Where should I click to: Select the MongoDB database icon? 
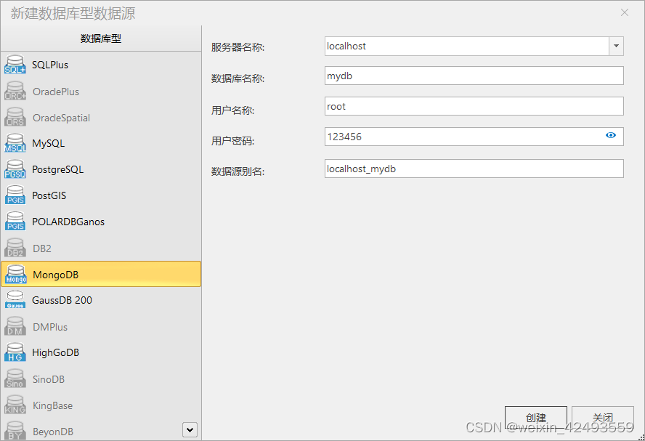tap(16, 275)
